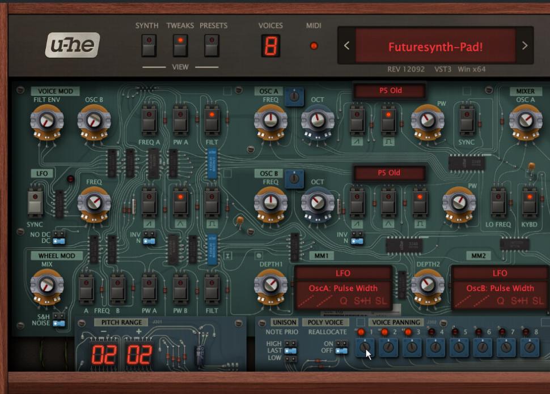Click voice panning LED number 2
This screenshot has width=550, height=394.
click(x=384, y=332)
